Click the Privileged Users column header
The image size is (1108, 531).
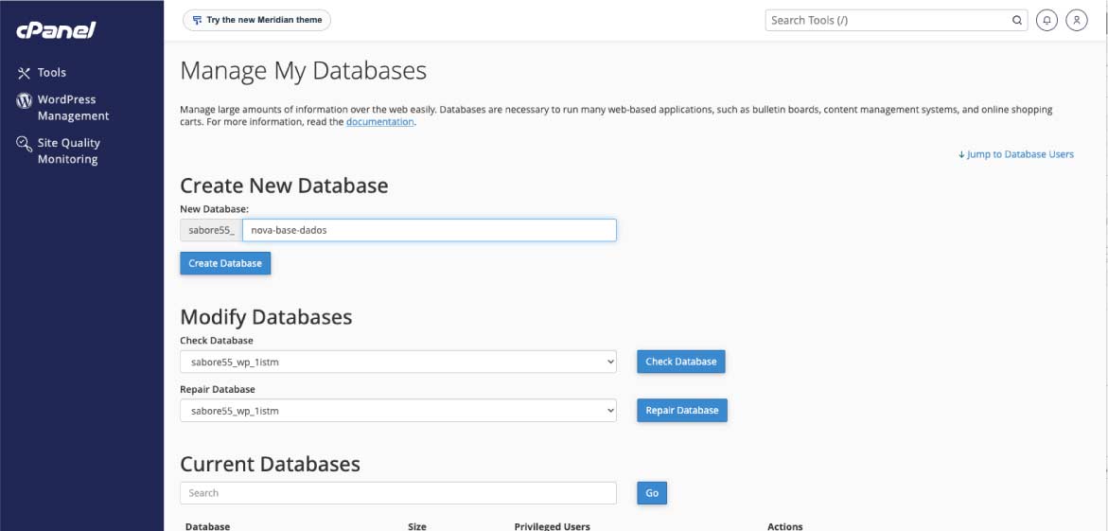[x=552, y=526]
